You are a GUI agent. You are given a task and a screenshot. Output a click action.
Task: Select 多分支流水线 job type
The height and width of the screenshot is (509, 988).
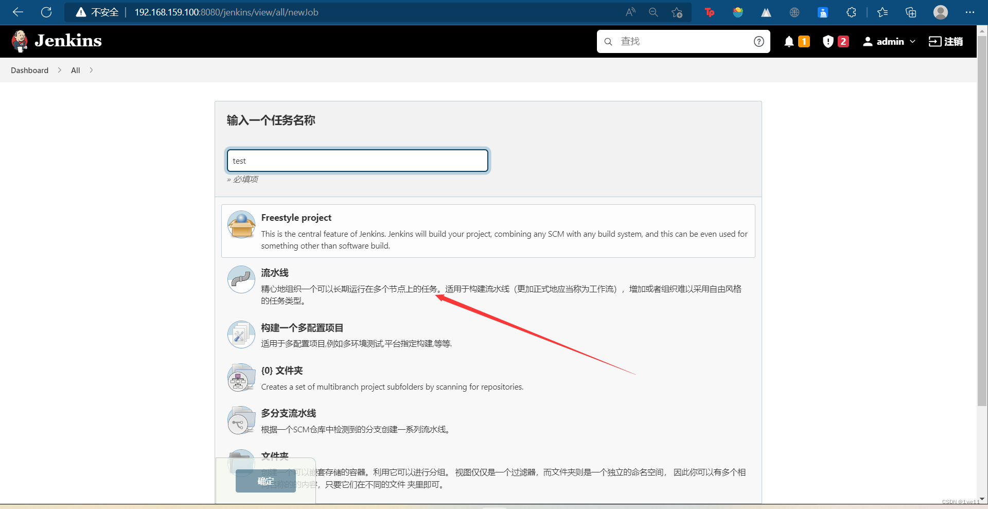(x=488, y=421)
